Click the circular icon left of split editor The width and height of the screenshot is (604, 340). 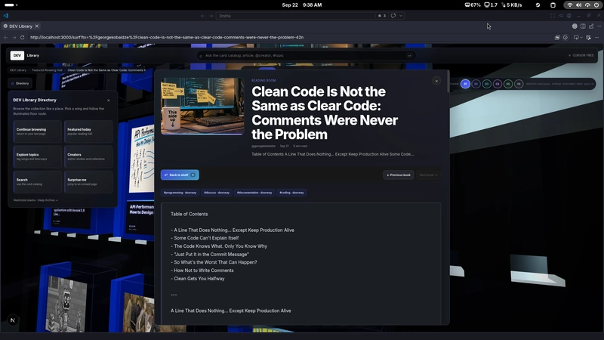(575, 26)
